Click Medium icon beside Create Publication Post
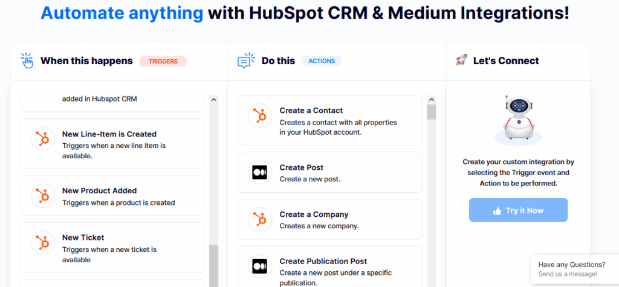619x287 pixels. point(260,266)
